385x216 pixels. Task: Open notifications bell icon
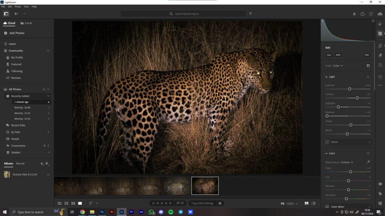tap(354, 14)
